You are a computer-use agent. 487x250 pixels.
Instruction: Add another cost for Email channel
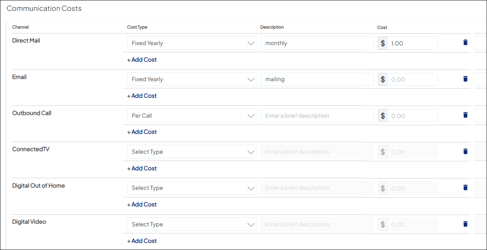pos(142,96)
